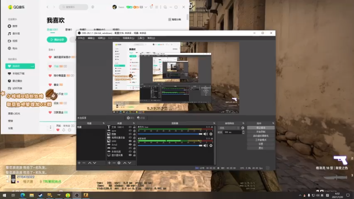Image resolution: width=354 pixels, height=199 pixels.
Task: Pop out the 场景 dock panel
Action: click(x=104, y=123)
